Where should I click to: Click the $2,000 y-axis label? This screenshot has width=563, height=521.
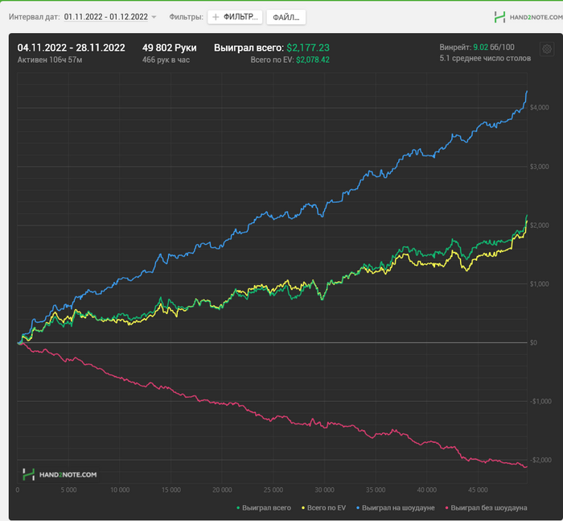click(x=540, y=225)
